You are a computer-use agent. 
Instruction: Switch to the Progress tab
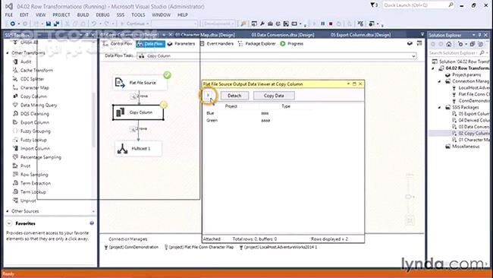point(292,44)
